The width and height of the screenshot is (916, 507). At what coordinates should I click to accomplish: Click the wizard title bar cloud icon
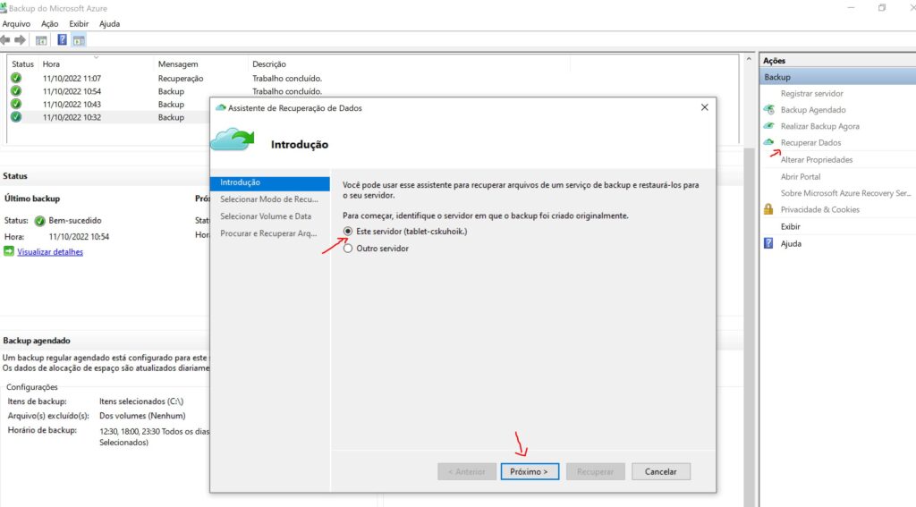pyautogui.click(x=221, y=107)
